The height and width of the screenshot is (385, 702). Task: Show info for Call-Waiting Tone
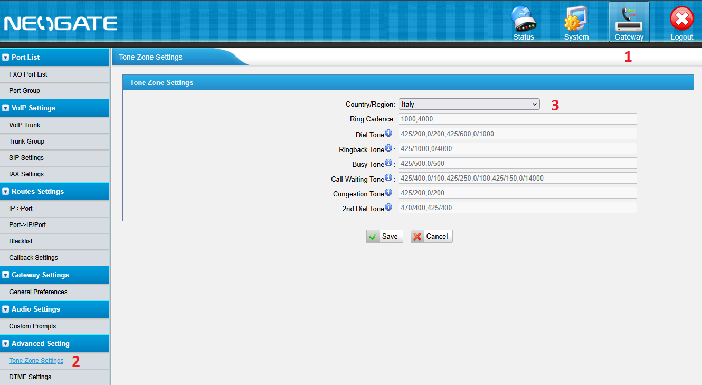point(388,178)
